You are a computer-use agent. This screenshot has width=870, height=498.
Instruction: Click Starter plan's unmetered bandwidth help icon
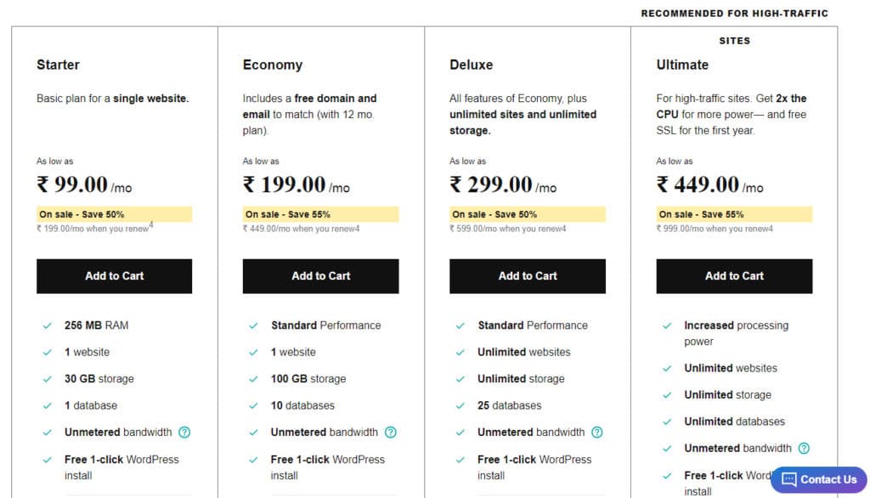[x=184, y=433]
